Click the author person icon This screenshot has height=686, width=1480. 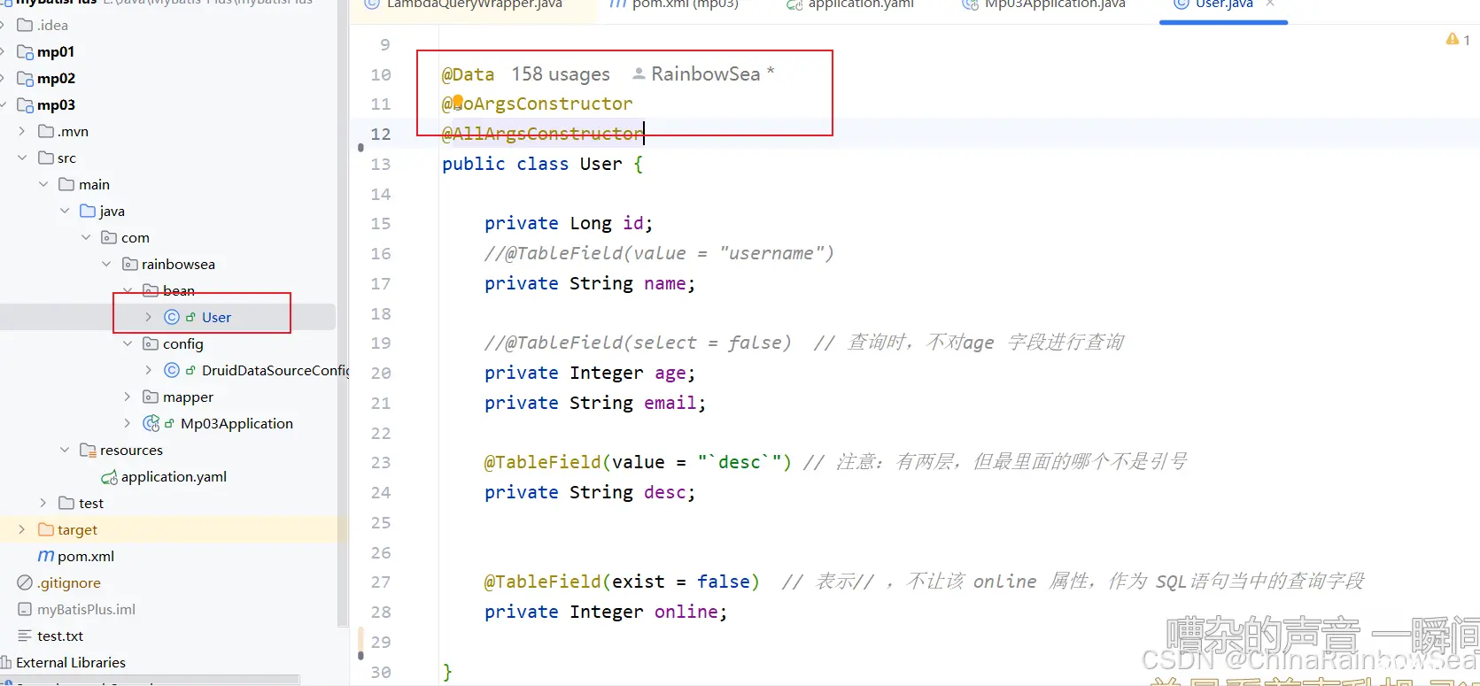click(639, 73)
